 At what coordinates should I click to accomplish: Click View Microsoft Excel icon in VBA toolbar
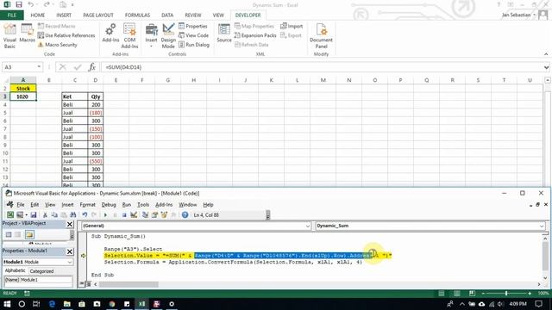(10, 214)
